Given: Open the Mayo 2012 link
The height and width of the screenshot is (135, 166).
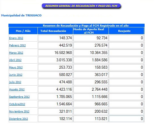Looking at the screenshot, I should pos(16,67).
